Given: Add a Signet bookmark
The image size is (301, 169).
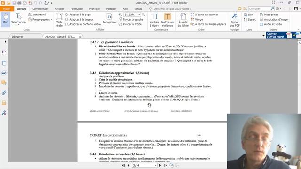Looking at the screenshot, I should pos(250,20).
